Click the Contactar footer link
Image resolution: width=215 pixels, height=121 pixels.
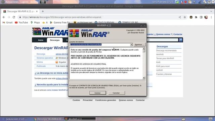coord(140,100)
